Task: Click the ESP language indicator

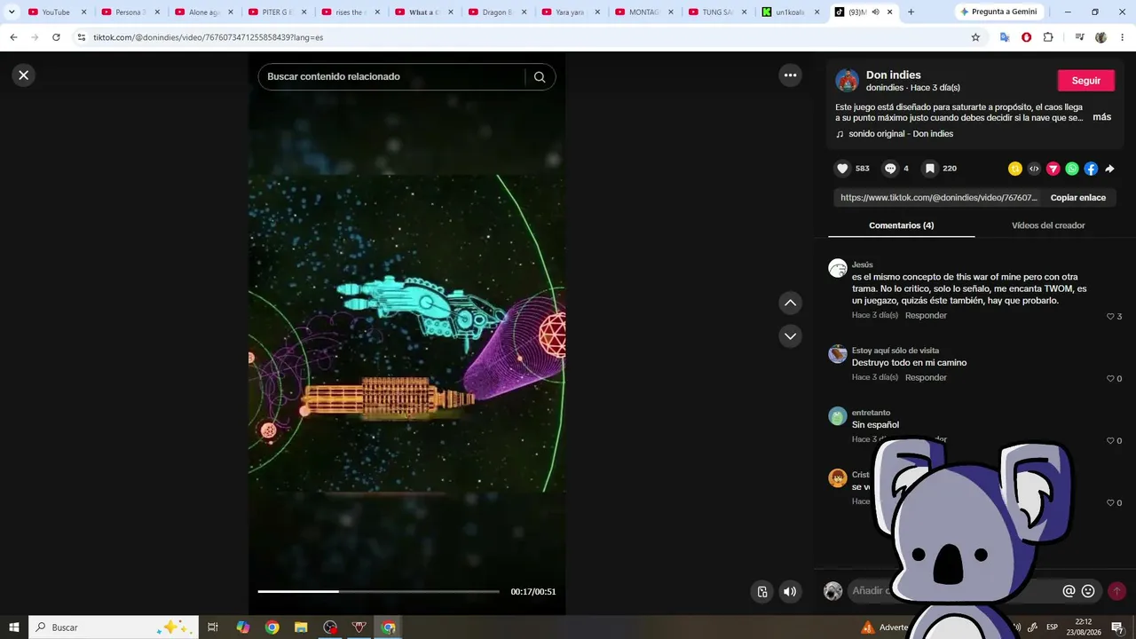Action: pos(1052,627)
